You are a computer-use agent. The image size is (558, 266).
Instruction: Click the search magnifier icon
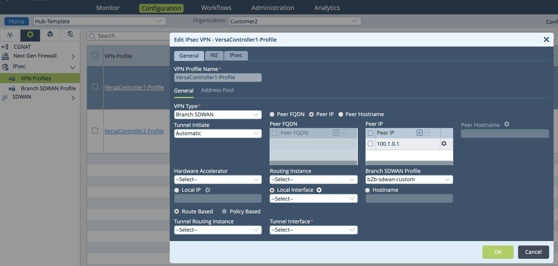pyautogui.click(x=92, y=36)
